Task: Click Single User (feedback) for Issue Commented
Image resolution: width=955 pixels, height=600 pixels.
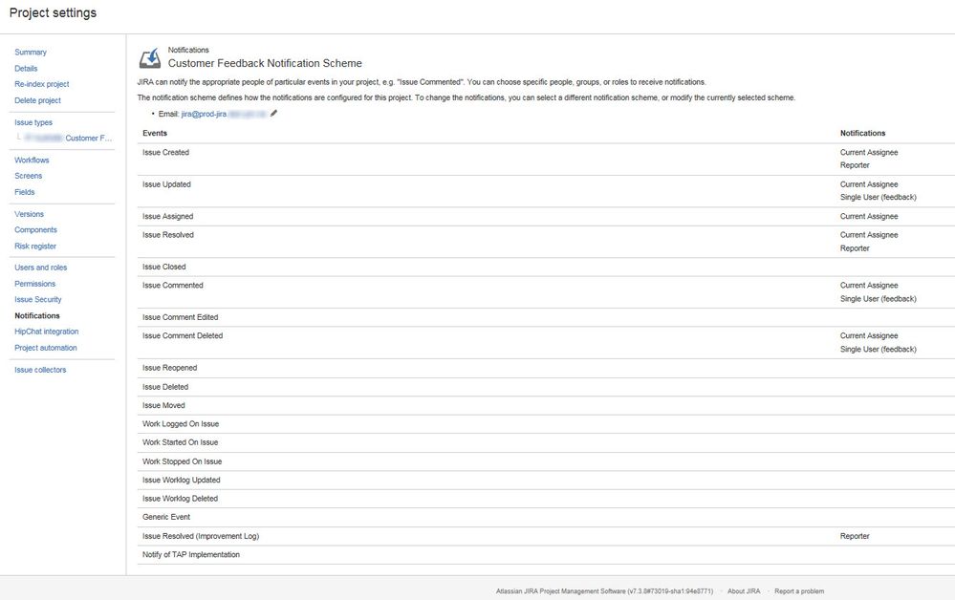Action: [x=878, y=299]
